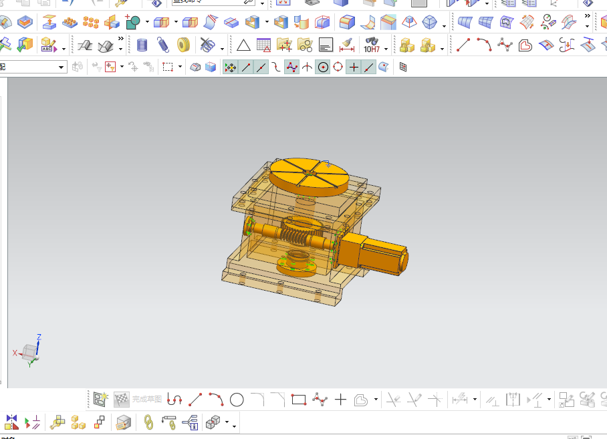Toggle the Point on Face snap option

(x=383, y=67)
